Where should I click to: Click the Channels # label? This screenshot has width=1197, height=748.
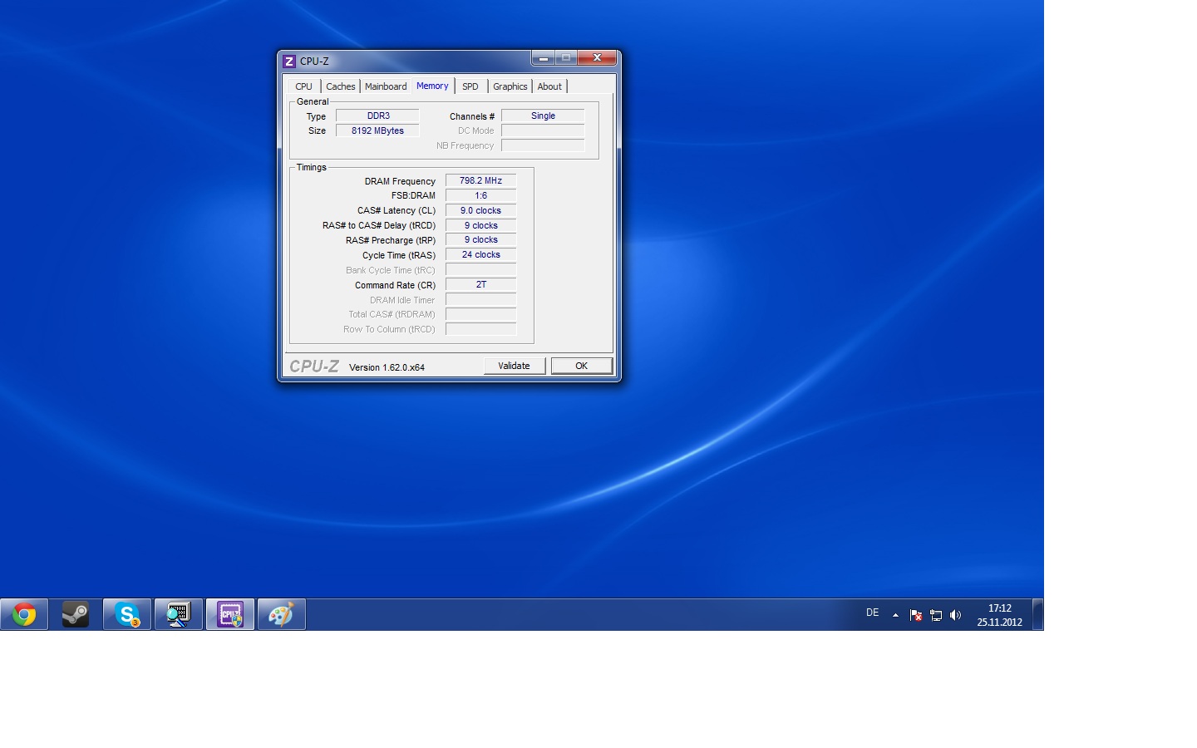click(x=472, y=116)
